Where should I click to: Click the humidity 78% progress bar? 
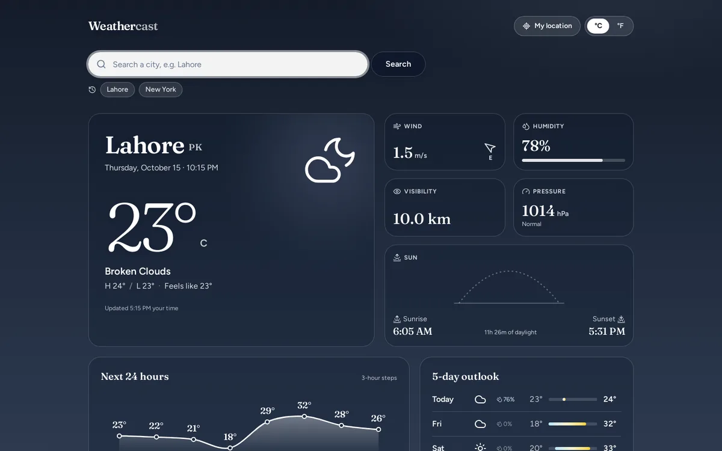click(573, 161)
